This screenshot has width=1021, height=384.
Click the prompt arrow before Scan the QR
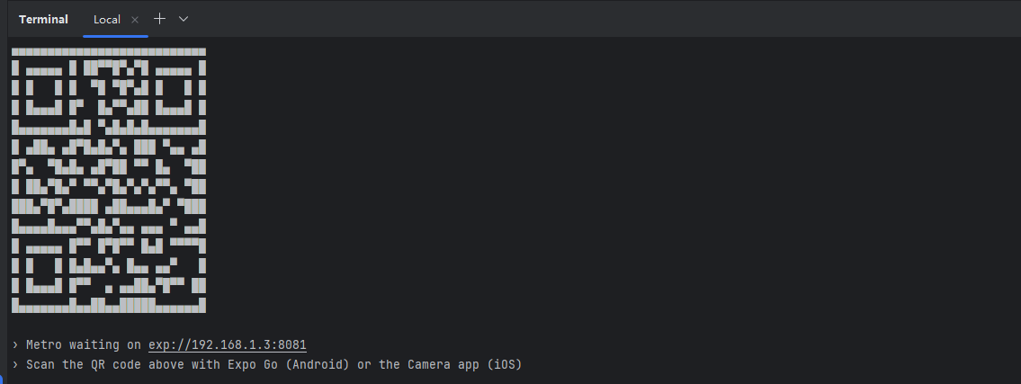tap(15, 364)
